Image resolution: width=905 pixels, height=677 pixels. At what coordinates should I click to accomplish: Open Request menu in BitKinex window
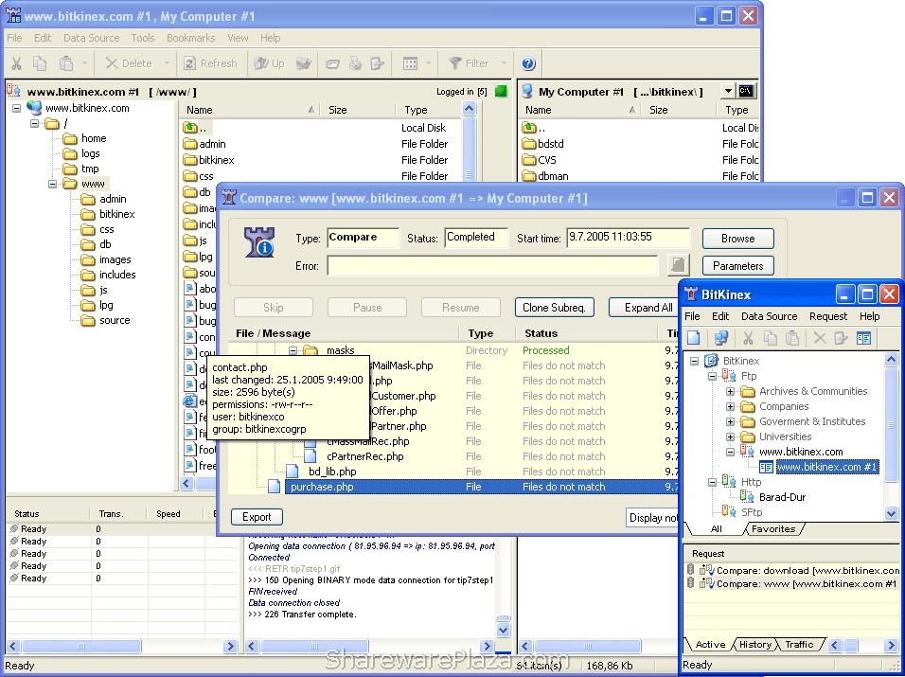coord(828,316)
